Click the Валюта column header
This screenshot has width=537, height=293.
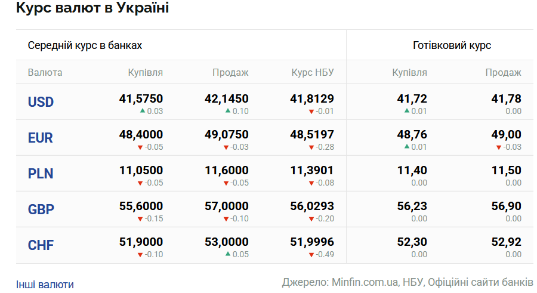pos(45,72)
